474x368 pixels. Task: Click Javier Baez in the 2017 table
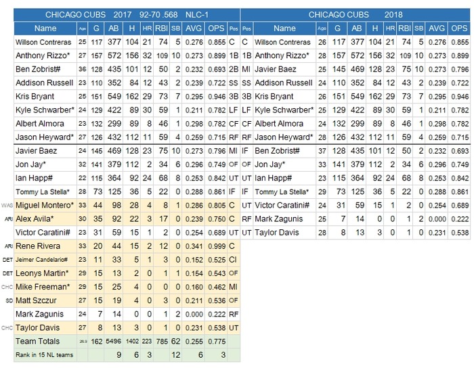pos(36,151)
